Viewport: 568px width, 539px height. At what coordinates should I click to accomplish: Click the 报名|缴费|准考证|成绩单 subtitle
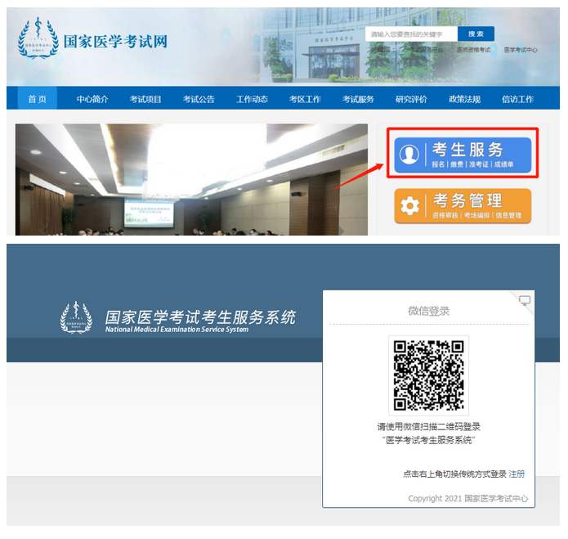(472, 164)
